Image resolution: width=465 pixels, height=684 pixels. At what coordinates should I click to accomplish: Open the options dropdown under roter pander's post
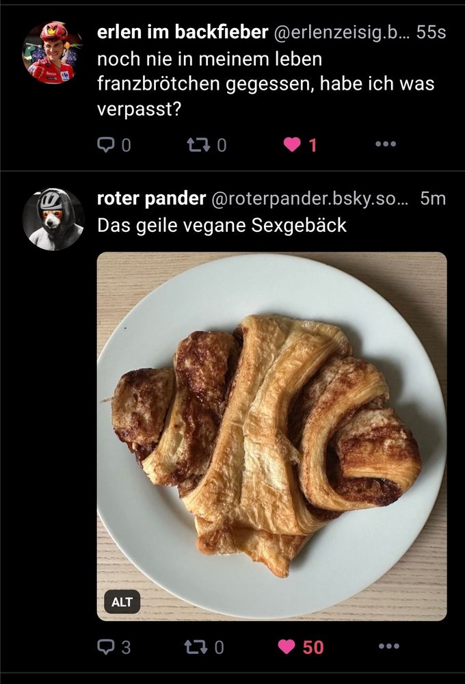click(386, 646)
